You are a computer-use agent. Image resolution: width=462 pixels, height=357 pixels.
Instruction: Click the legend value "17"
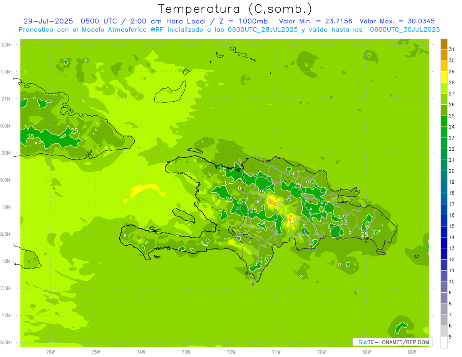452,204
